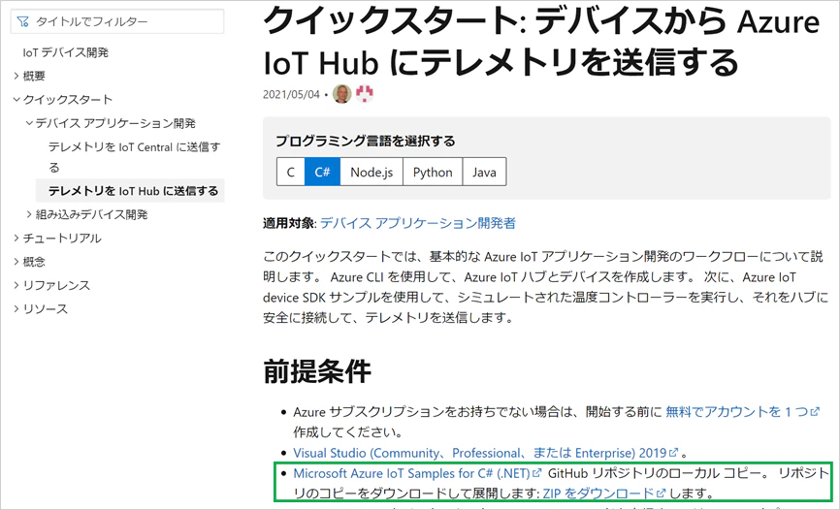The image size is (840, 510).
Task: Click the 2021/05/04 date text
Action: [x=291, y=94]
